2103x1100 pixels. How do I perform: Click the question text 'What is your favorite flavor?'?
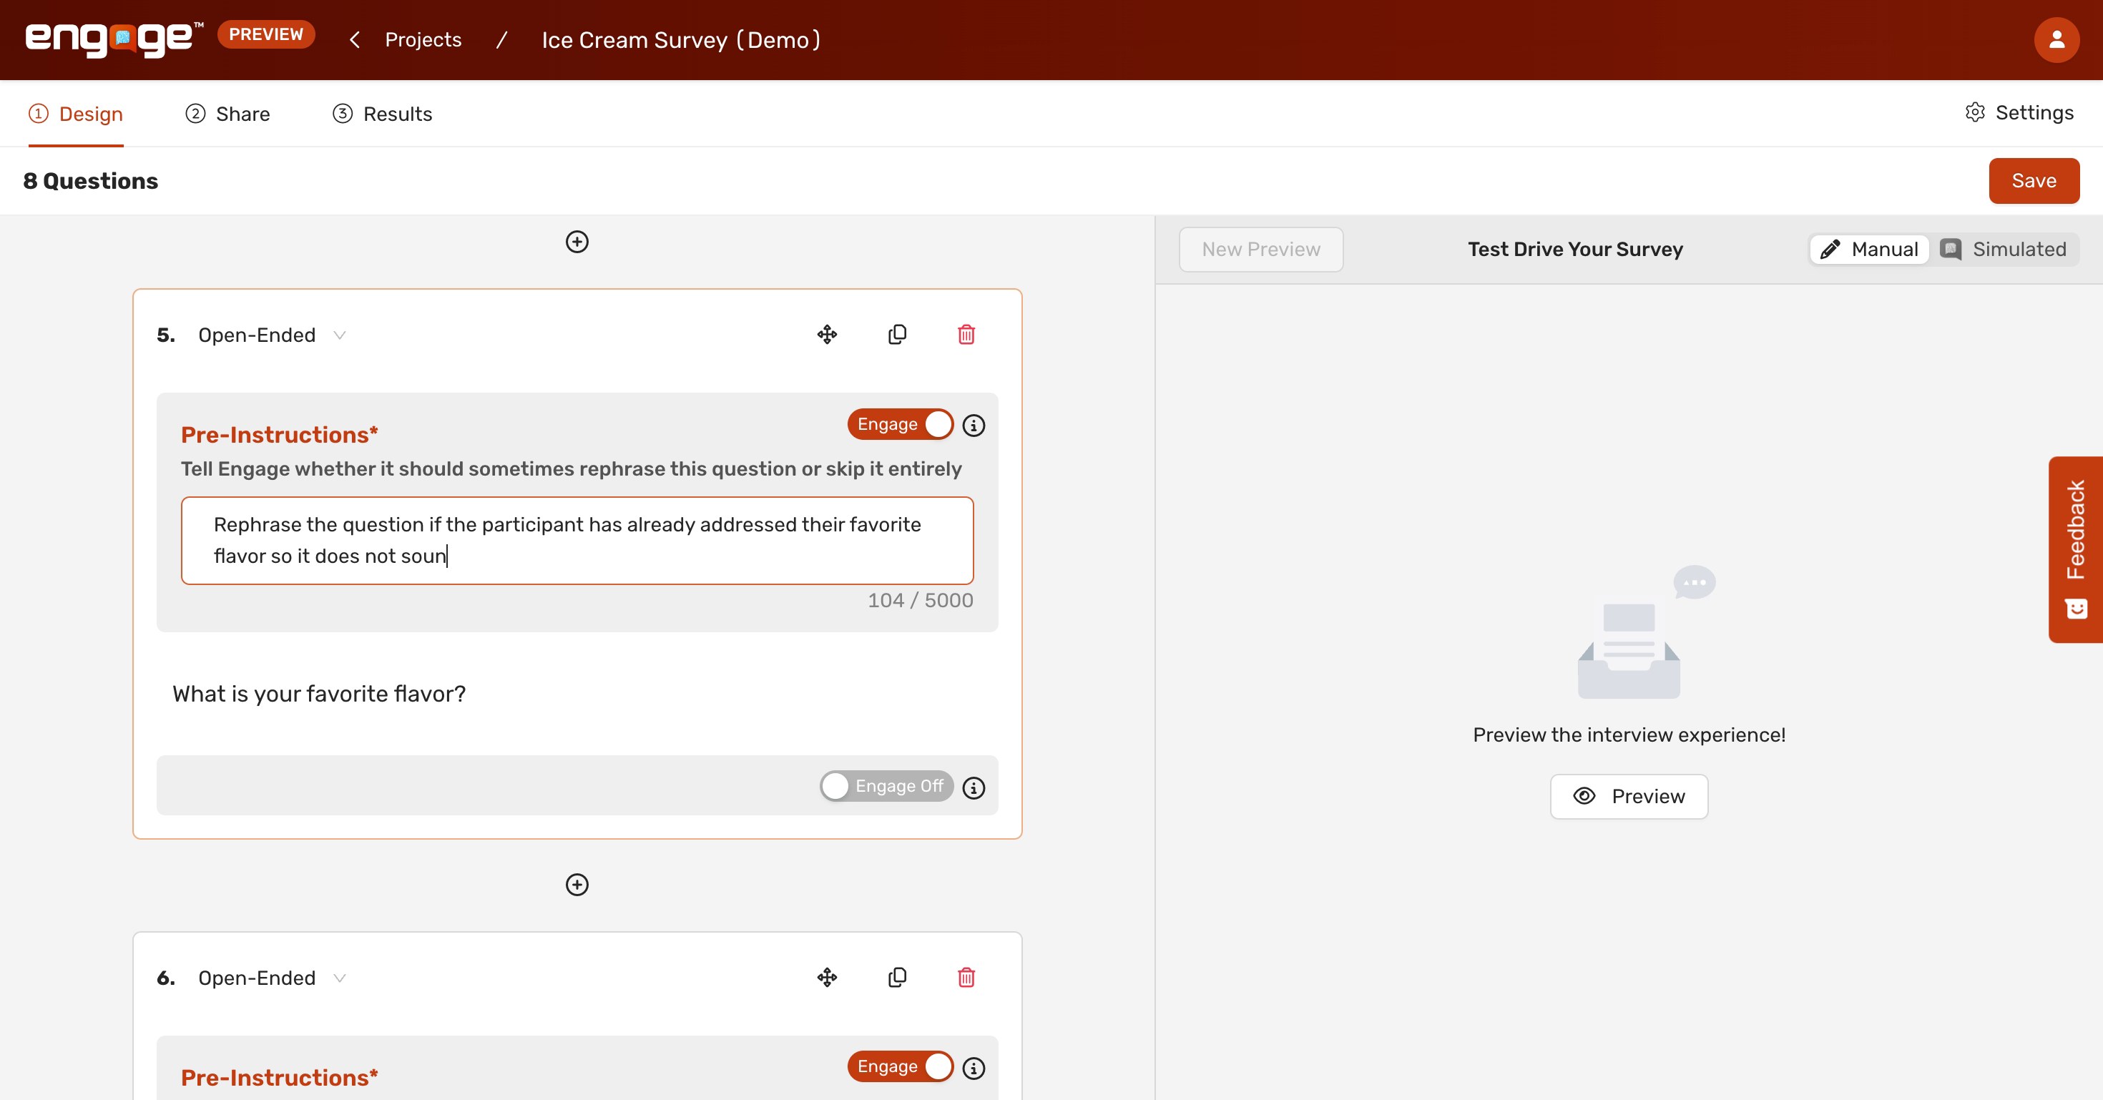(319, 694)
